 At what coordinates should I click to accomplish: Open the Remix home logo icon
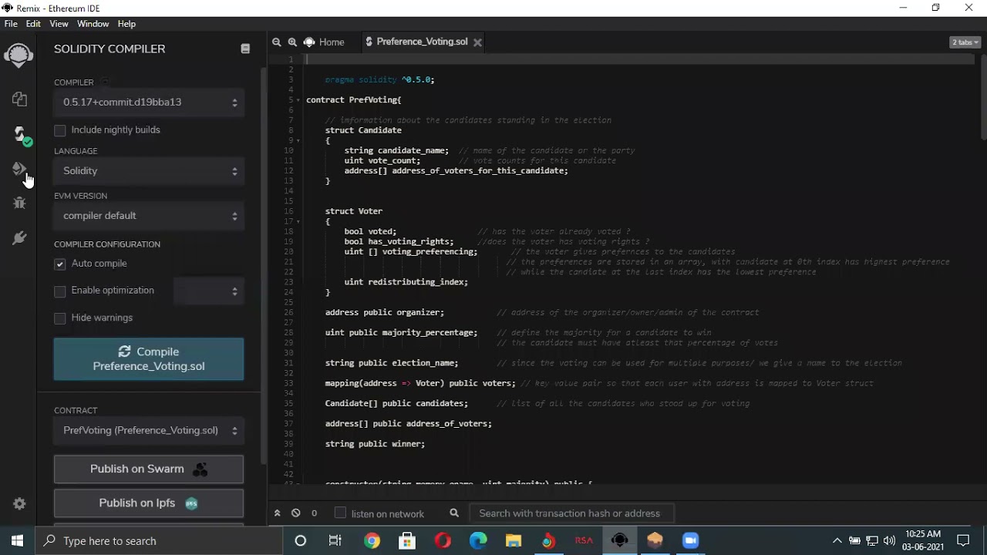coord(19,55)
